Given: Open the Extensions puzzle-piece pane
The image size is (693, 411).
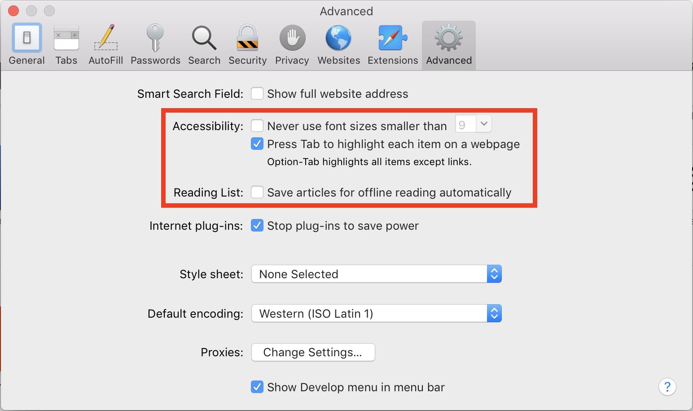Looking at the screenshot, I should [x=392, y=44].
